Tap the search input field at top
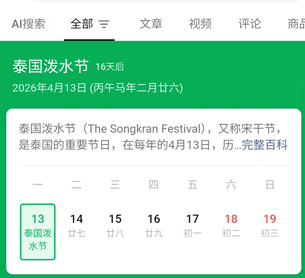This screenshot has height=278, width=305. [165, 1]
